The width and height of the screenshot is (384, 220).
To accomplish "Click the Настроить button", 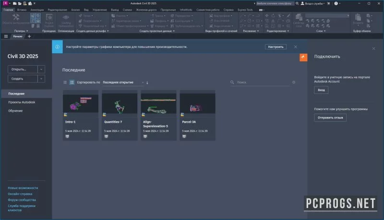I will 276,46.
